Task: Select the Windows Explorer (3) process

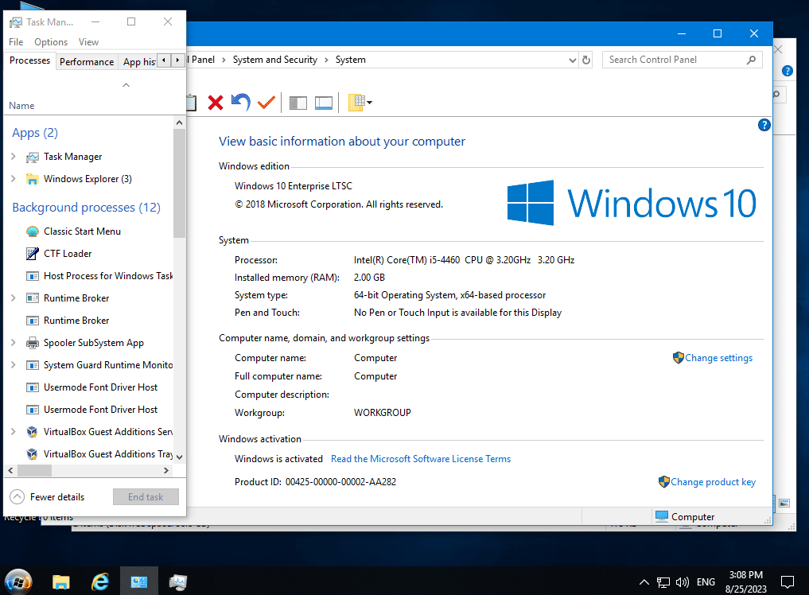Action: point(88,179)
